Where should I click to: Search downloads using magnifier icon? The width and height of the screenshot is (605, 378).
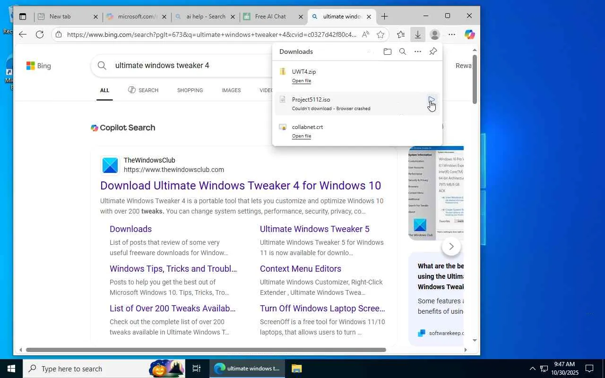point(403,52)
